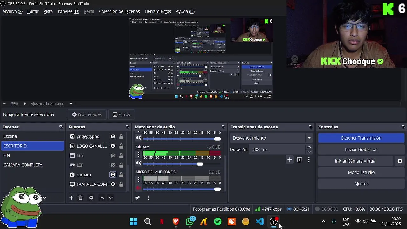The image size is (407, 229).
Task: Undock the Controles panel
Action: pos(403,127)
